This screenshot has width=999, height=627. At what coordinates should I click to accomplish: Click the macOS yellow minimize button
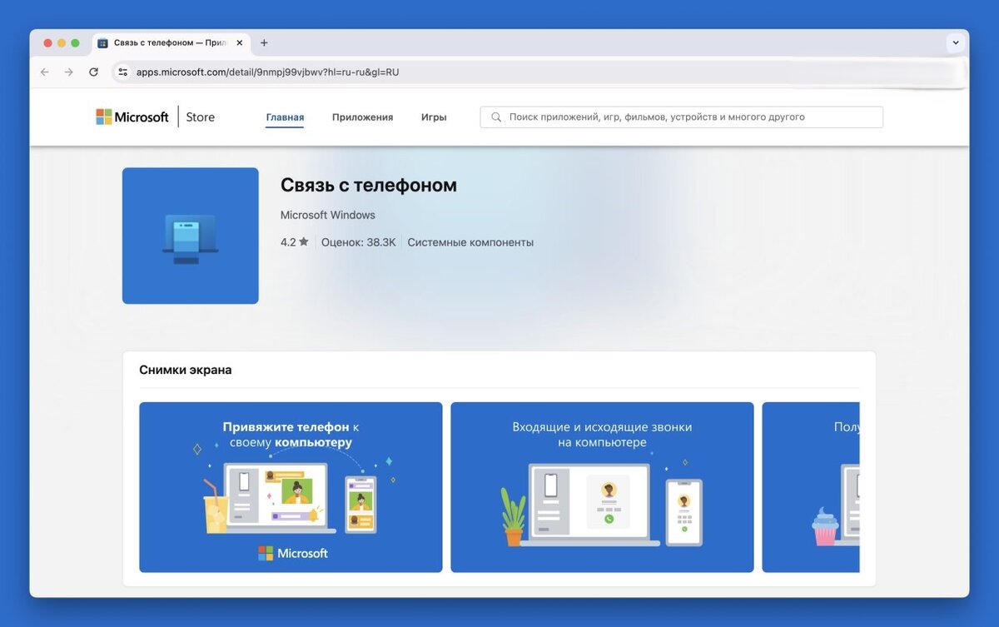[61, 42]
